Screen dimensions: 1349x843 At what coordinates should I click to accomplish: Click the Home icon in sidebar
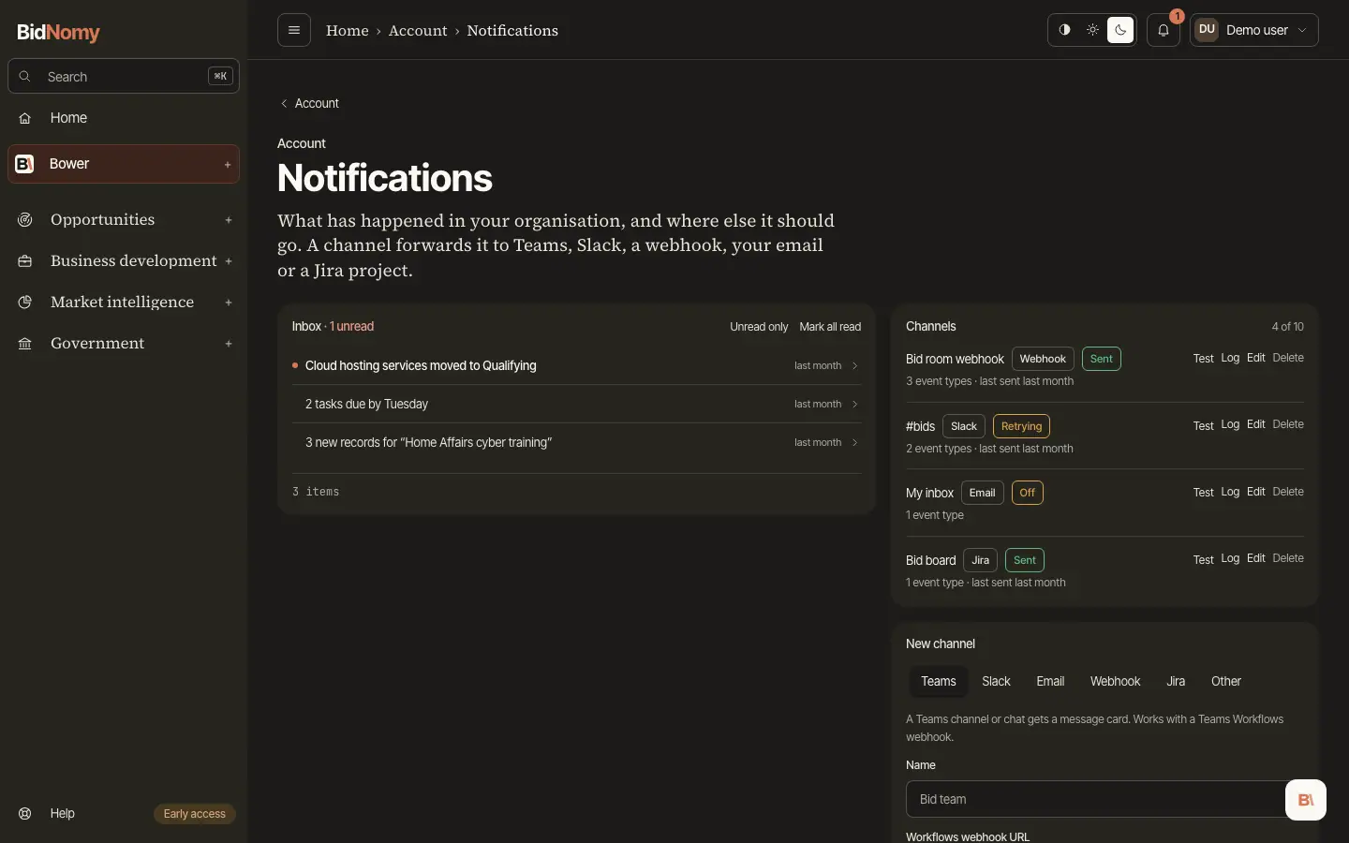25,118
